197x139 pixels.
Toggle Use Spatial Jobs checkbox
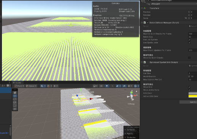pos(189,43)
